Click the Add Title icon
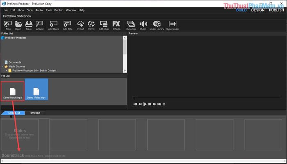 pyautogui.click(x=68, y=25)
